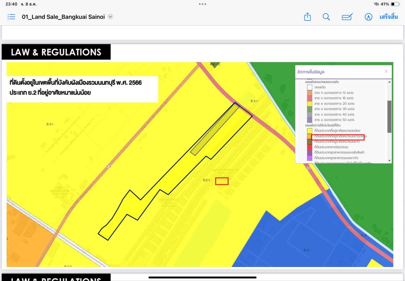This screenshot has width=405, height=281.
Task: Select the form fill signature tool
Action: click(x=347, y=17)
